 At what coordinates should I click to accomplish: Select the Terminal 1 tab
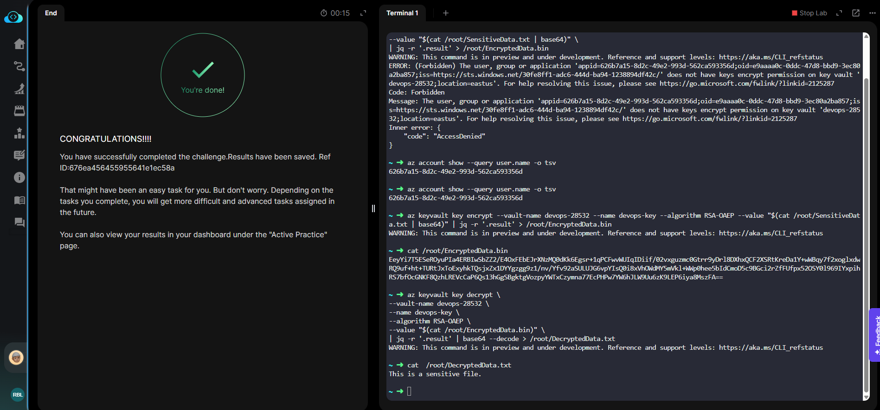point(402,13)
